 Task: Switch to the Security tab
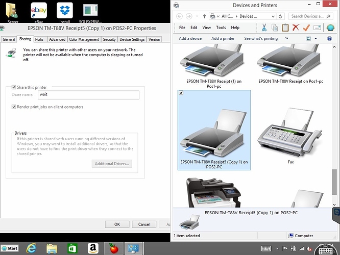(x=109, y=39)
